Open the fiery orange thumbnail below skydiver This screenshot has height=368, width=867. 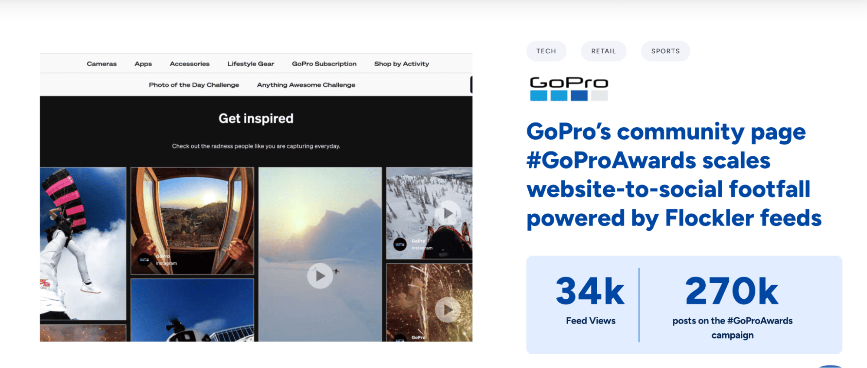83,333
